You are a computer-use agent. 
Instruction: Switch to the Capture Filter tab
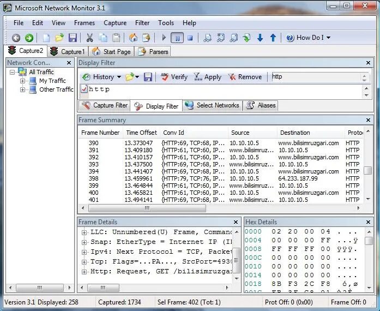(105, 105)
